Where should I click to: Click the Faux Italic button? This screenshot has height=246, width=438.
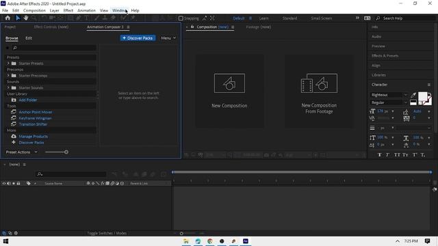click(x=387, y=155)
